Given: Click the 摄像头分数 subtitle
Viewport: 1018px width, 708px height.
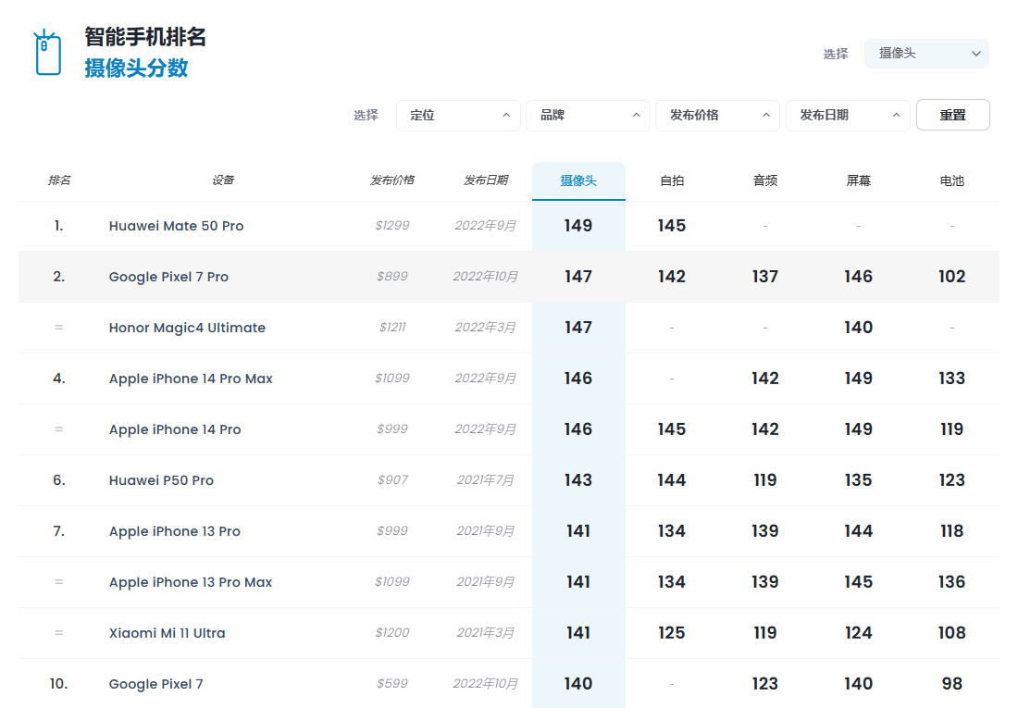Looking at the screenshot, I should pyautogui.click(x=136, y=68).
